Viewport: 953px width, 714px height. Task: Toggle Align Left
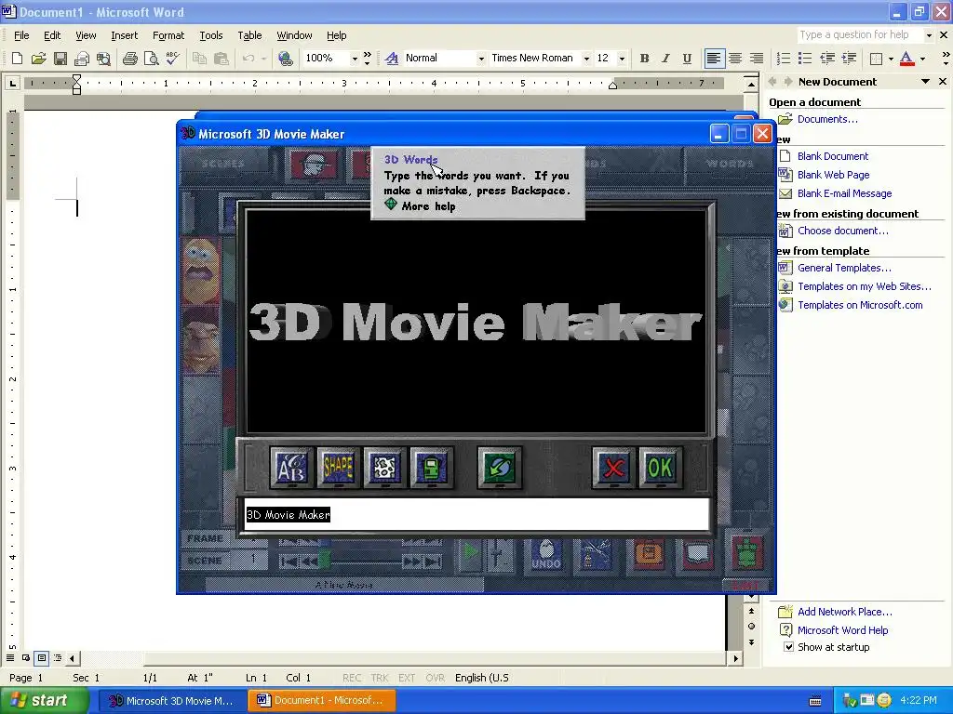click(x=714, y=59)
